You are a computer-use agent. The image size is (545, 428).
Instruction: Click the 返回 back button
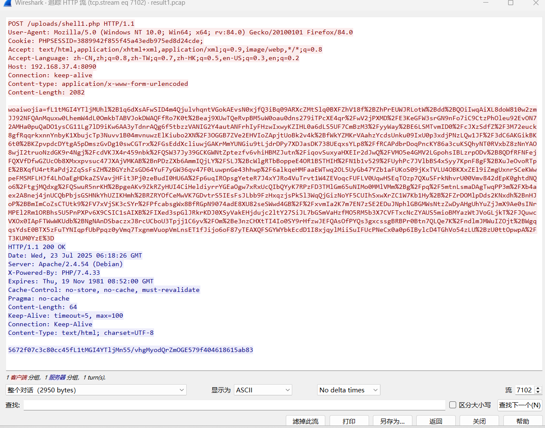point(436,421)
